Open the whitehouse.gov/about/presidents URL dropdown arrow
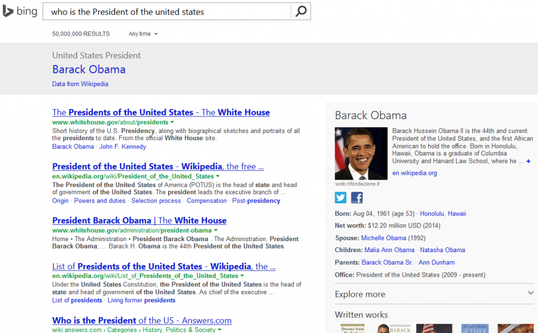 click(x=172, y=122)
